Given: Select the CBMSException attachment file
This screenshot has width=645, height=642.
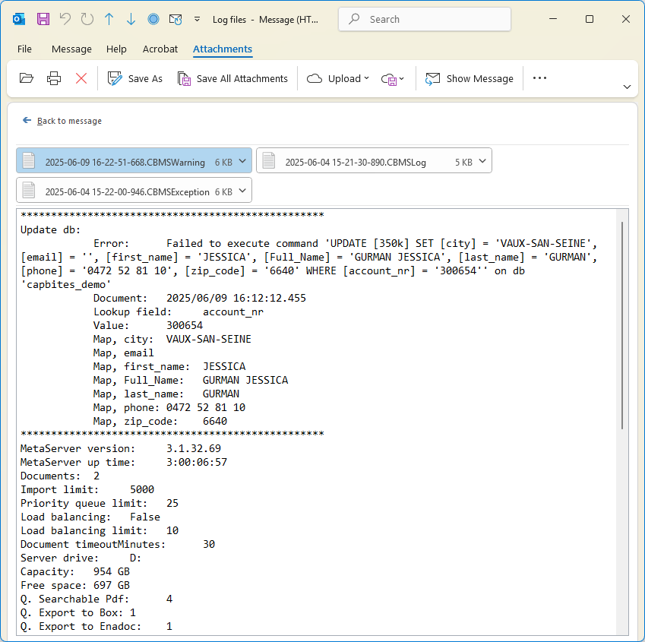Looking at the screenshot, I should (x=134, y=190).
